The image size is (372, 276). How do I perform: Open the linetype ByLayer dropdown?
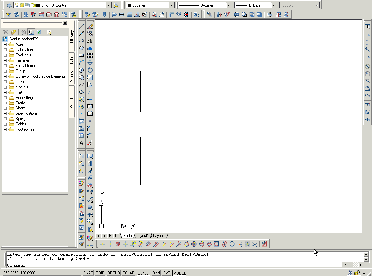(229, 5)
